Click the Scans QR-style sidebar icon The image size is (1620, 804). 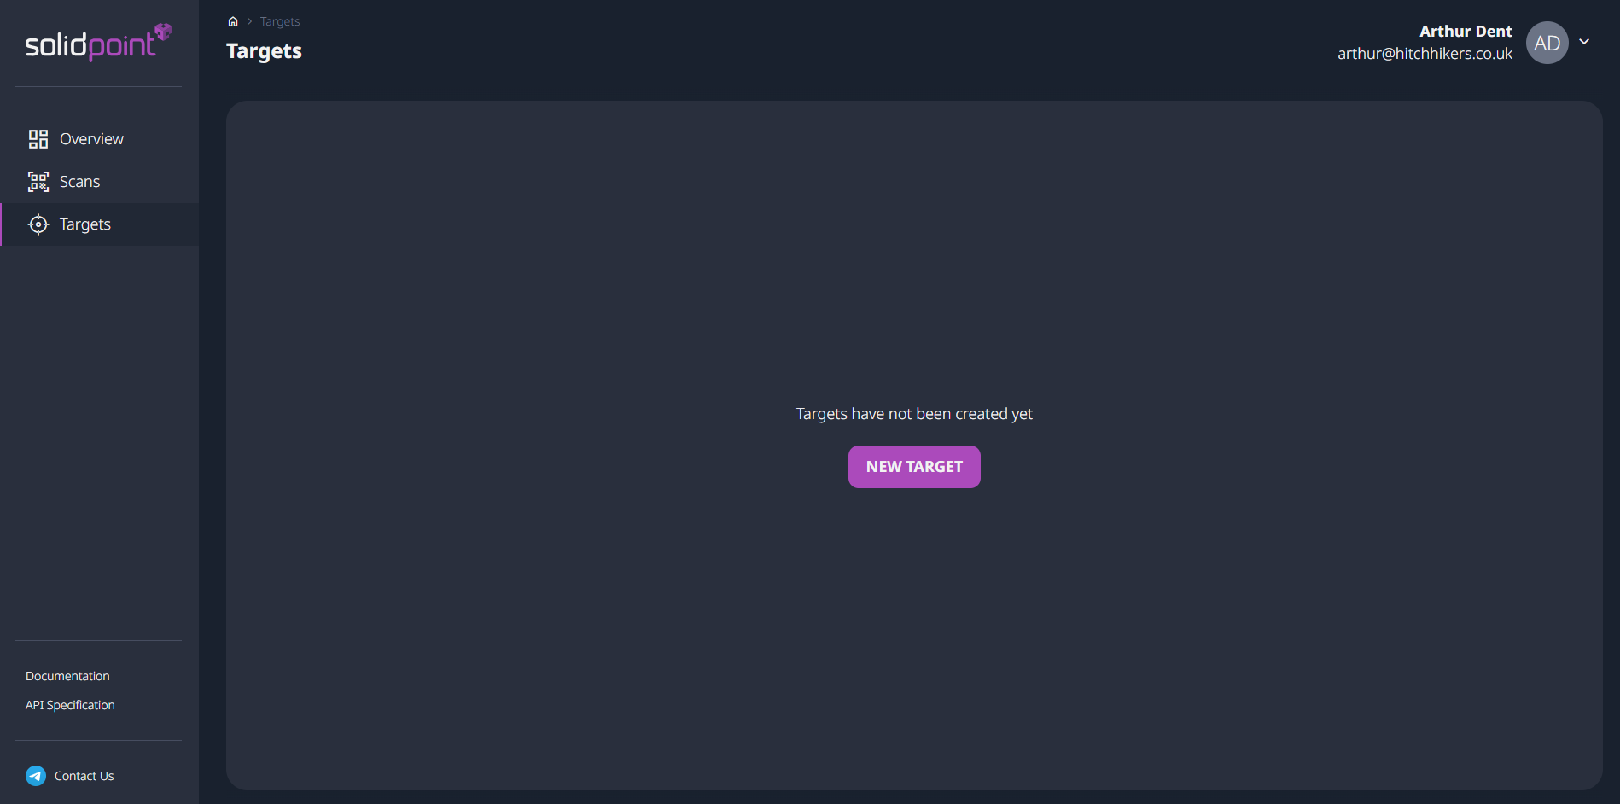coord(38,182)
